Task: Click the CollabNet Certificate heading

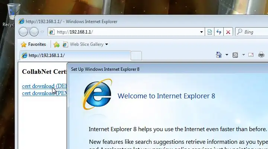Action: coord(44,72)
